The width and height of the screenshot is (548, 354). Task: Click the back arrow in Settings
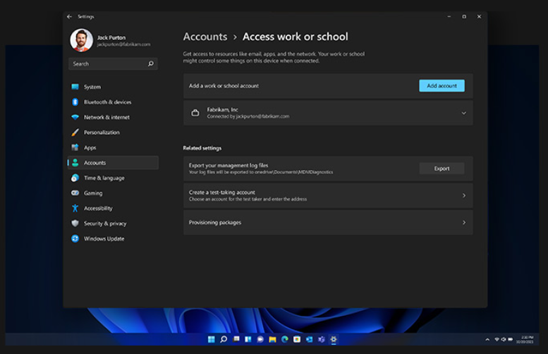(69, 16)
